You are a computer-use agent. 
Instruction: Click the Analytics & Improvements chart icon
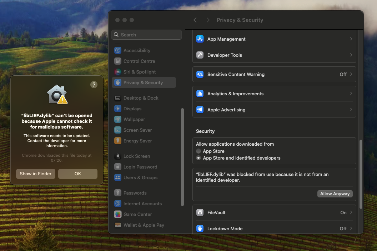click(200, 94)
